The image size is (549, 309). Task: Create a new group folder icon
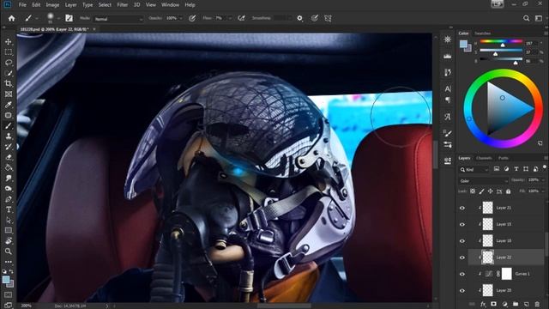(516, 304)
